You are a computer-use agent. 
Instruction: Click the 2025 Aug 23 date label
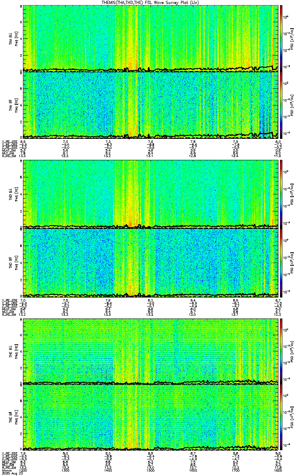(x=10, y=474)
